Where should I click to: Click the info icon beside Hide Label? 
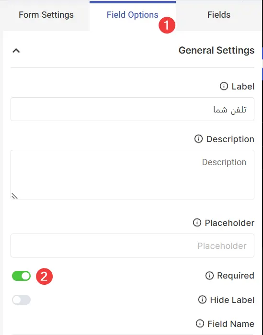[x=202, y=300]
